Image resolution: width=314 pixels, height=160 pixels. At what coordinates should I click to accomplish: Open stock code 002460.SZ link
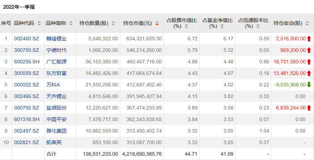(26, 39)
